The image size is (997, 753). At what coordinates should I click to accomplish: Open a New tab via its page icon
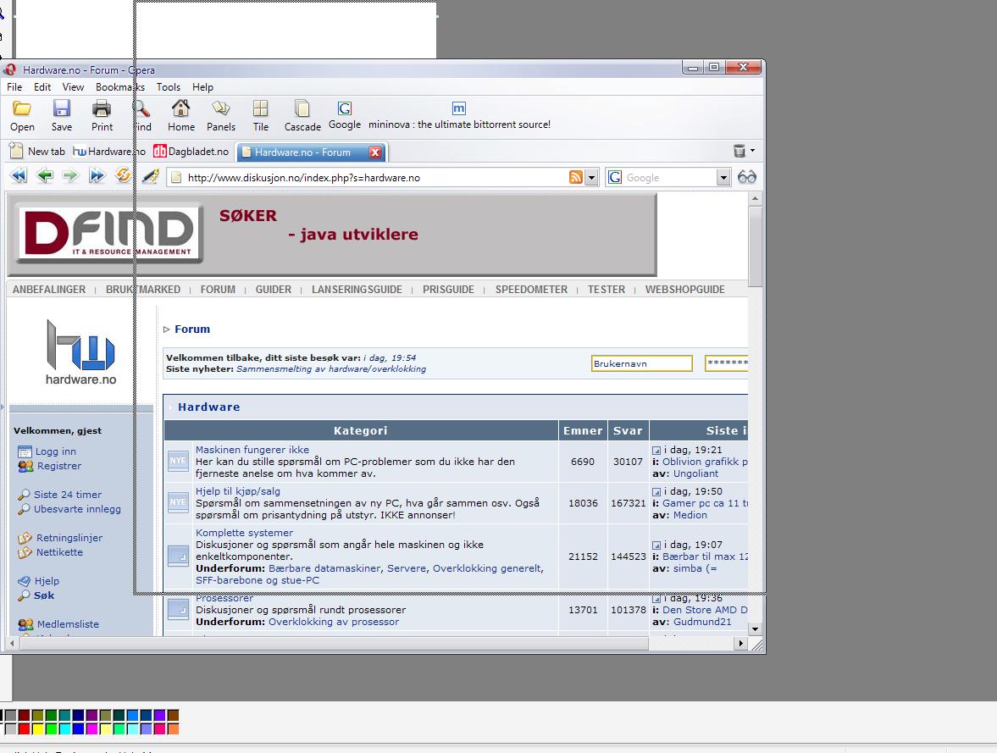click(17, 152)
